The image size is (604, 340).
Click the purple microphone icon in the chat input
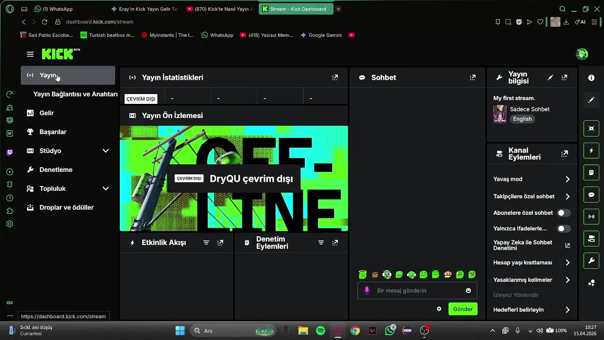pyautogui.click(x=367, y=290)
